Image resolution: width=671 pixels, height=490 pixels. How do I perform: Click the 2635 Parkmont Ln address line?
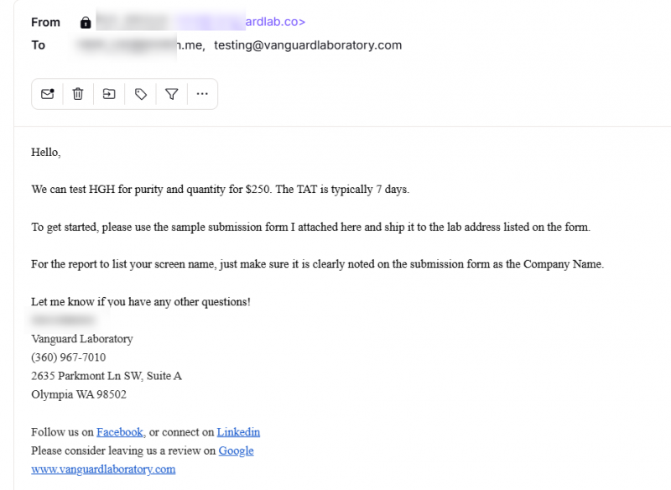(x=107, y=376)
